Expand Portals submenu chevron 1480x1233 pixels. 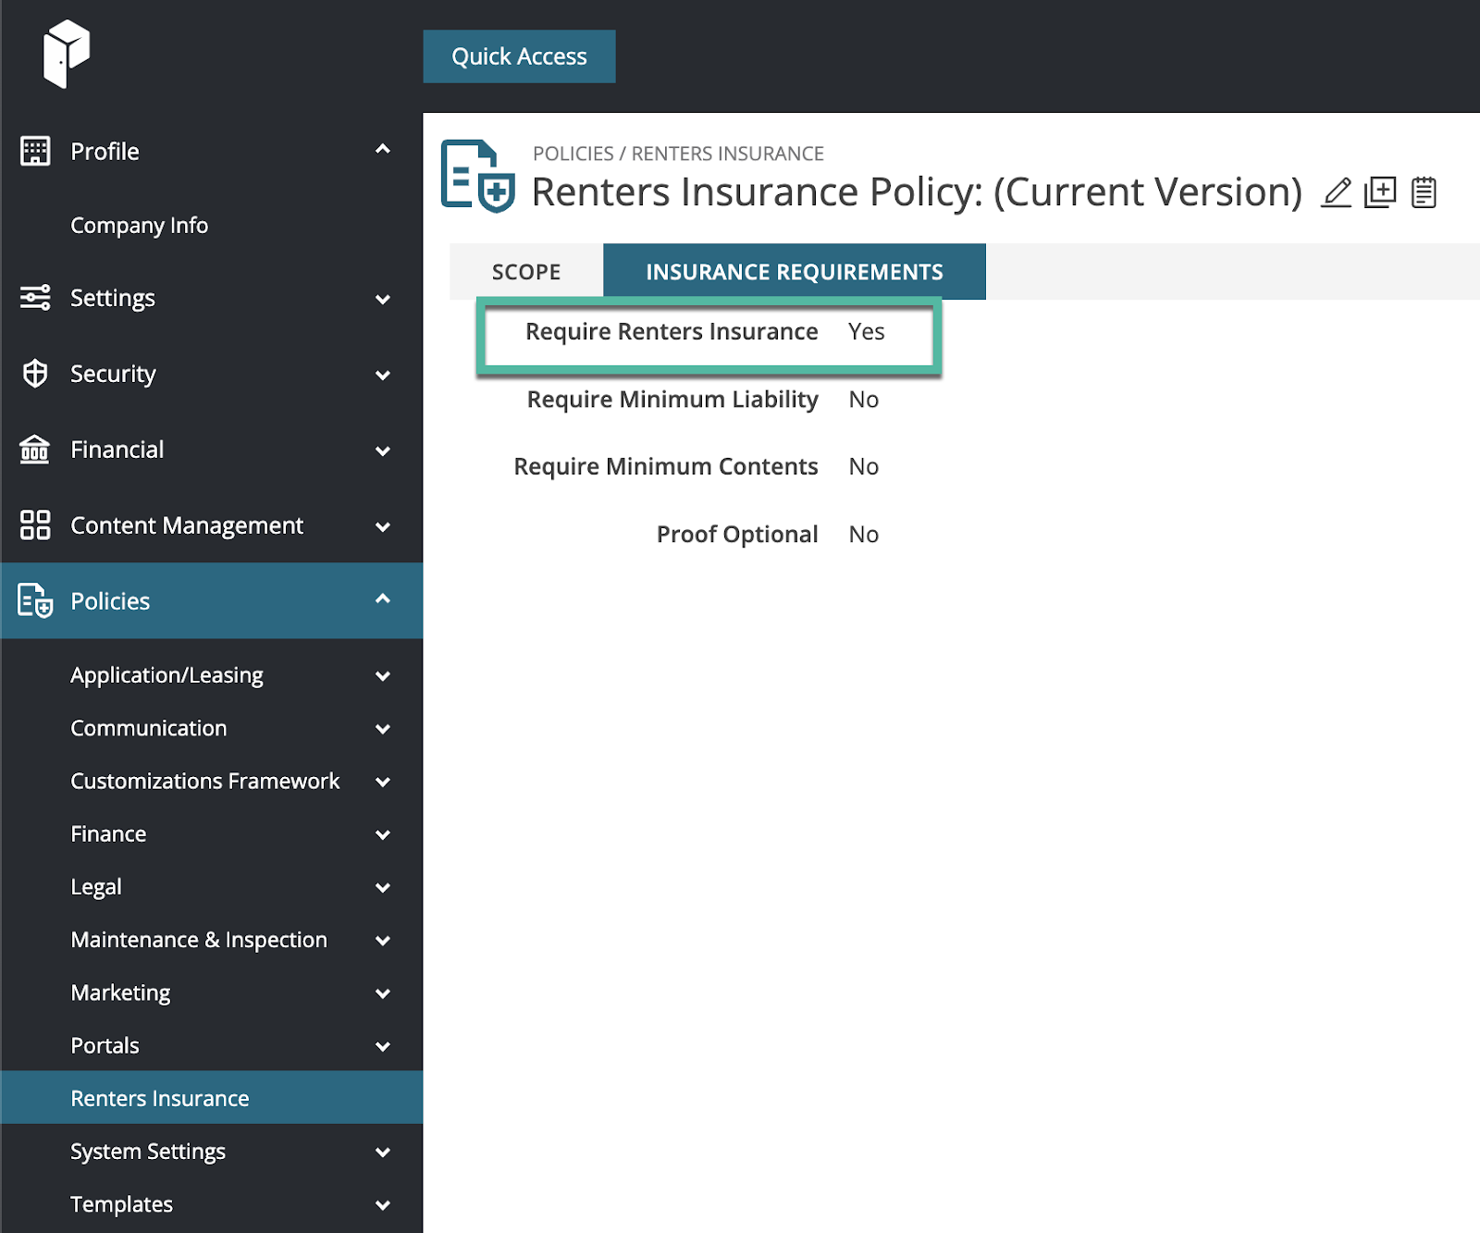[383, 1047]
